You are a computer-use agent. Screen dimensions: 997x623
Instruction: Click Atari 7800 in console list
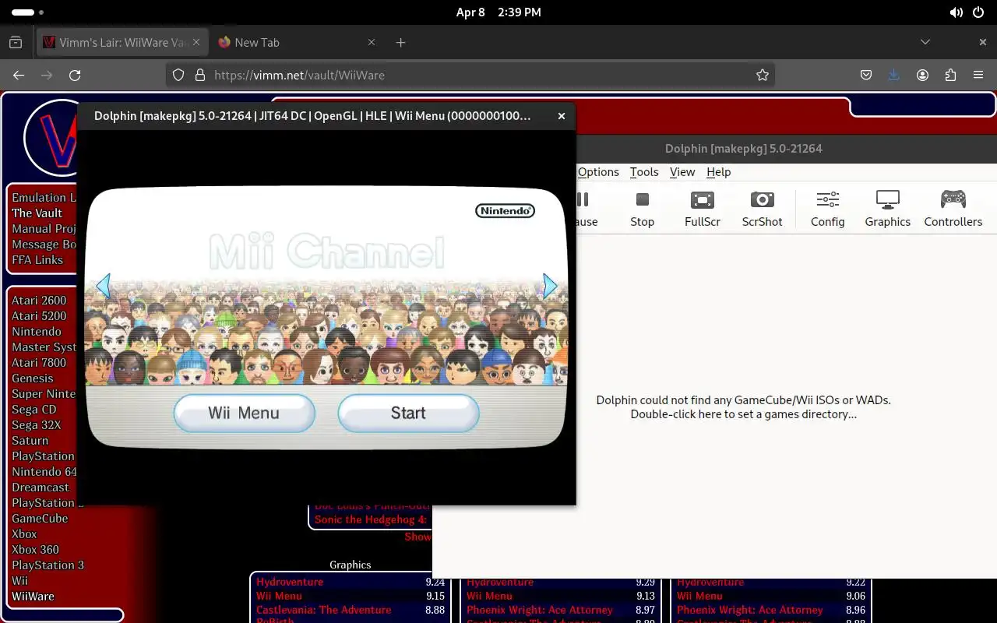(x=39, y=363)
